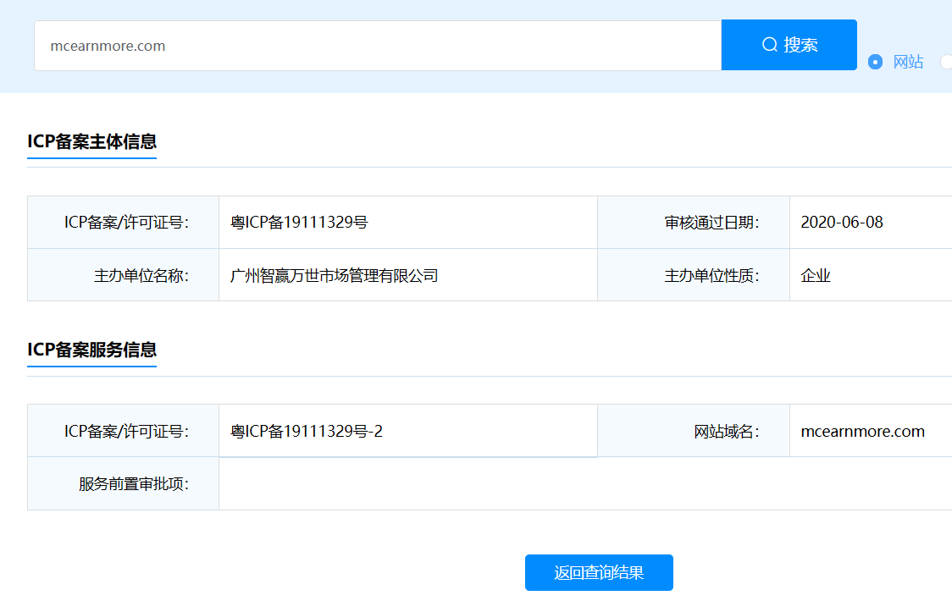The height and width of the screenshot is (612, 952).
Task: Click the search box containing mcearnmore.com
Action: pos(378,46)
